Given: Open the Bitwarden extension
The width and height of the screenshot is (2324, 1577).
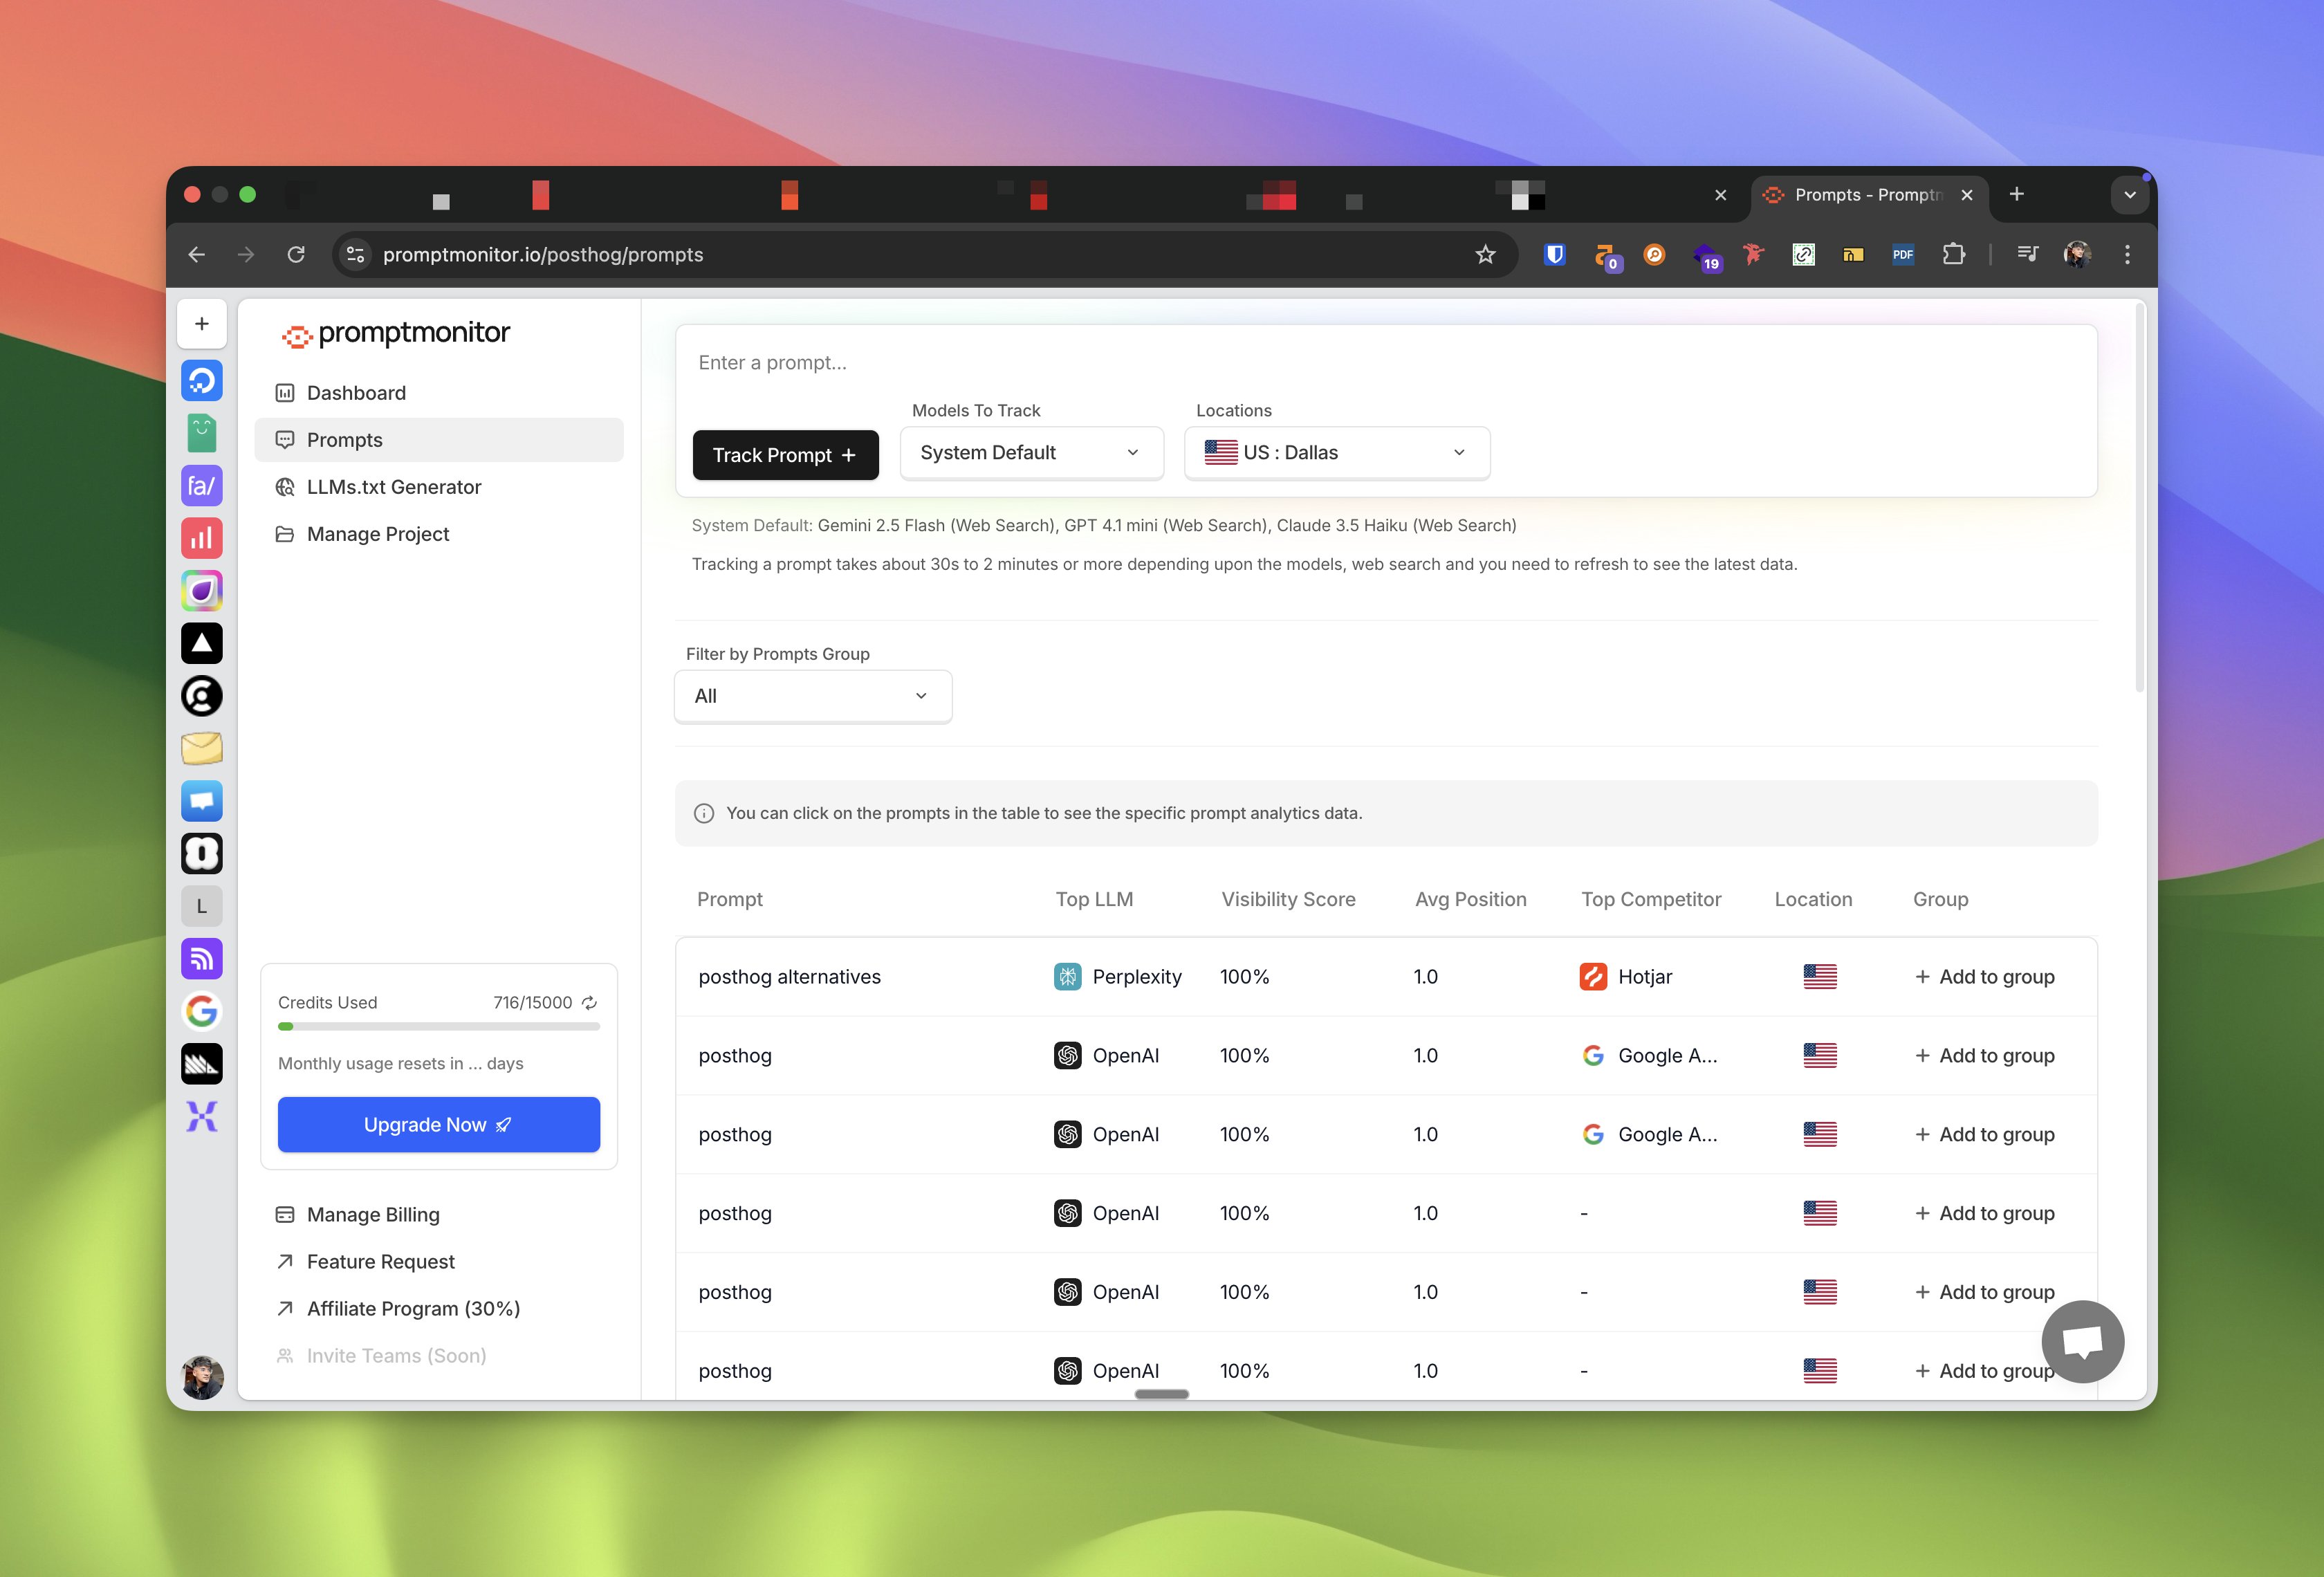Looking at the screenshot, I should tap(1554, 255).
